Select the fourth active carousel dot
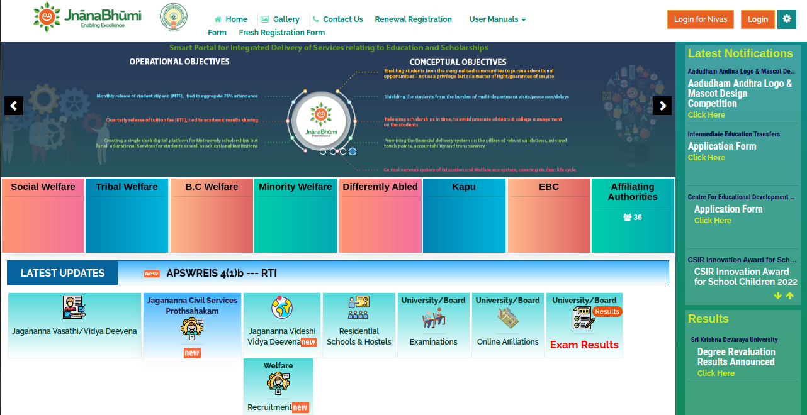807x415 pixels. coord(353,152)
